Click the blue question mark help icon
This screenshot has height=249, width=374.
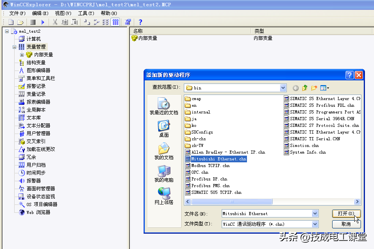[140, 22]
